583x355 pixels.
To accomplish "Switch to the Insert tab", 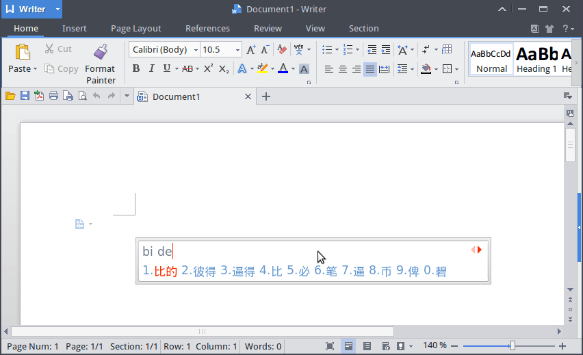I will [x=74, y=28].
